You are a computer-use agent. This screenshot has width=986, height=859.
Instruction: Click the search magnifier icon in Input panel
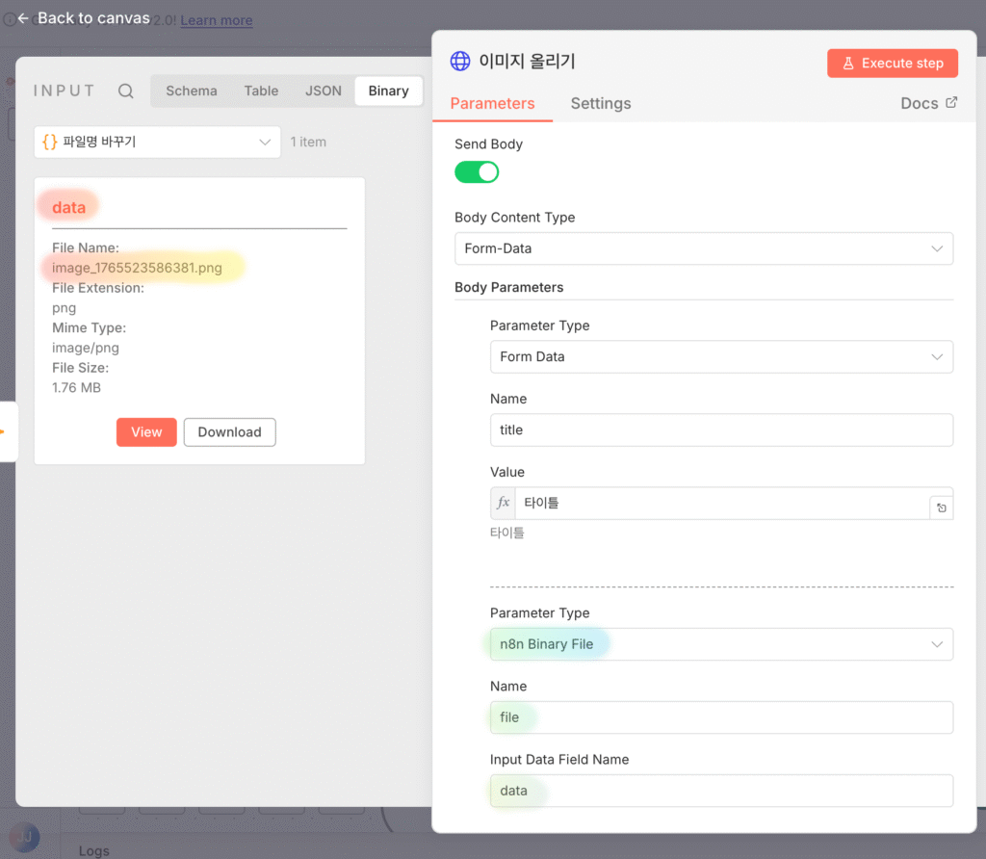126,91
